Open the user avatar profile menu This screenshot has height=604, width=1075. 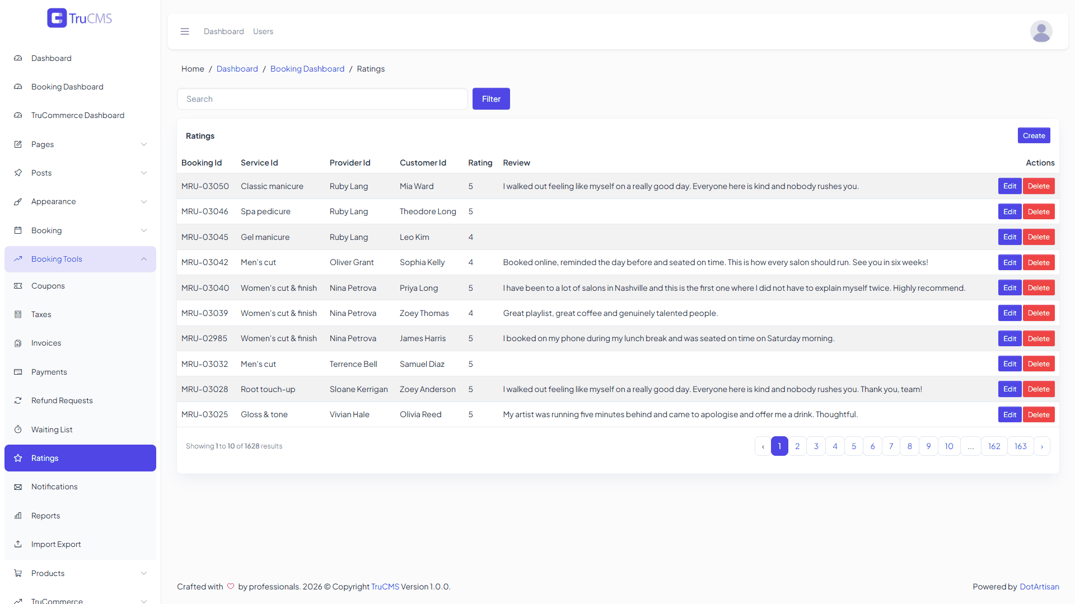pyautogui.click(x=1041, y=31)
